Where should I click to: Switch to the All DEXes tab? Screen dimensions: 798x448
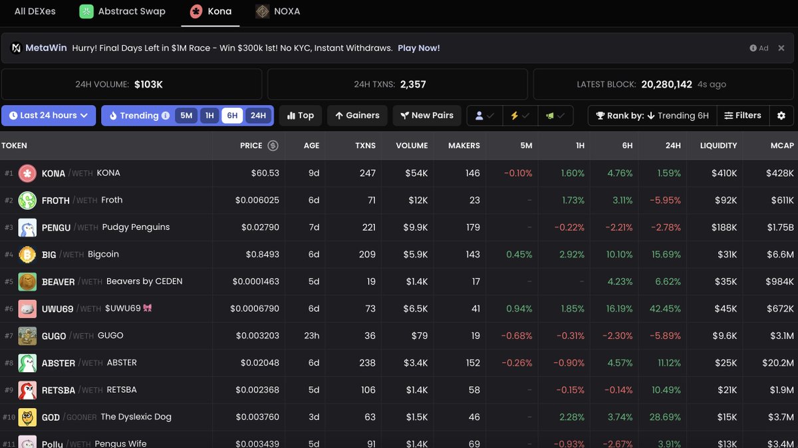tap(35, 11)
